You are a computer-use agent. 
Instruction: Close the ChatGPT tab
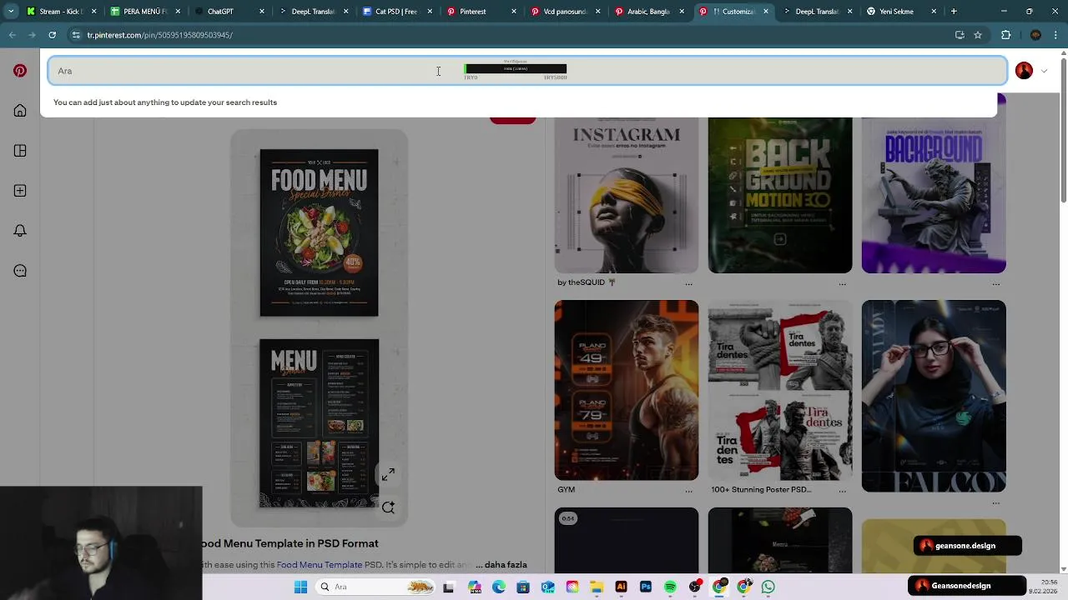pyautogui.click(x=262, y=12)
